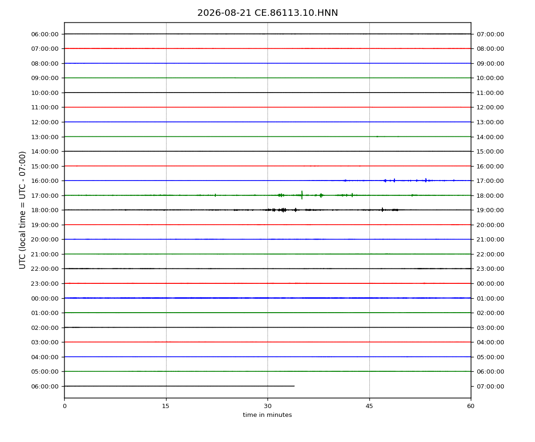Select the black 18:00:00 seismic burst cluster
The image size is (535, 442).
pyautogui.click(x=281, y=209)
